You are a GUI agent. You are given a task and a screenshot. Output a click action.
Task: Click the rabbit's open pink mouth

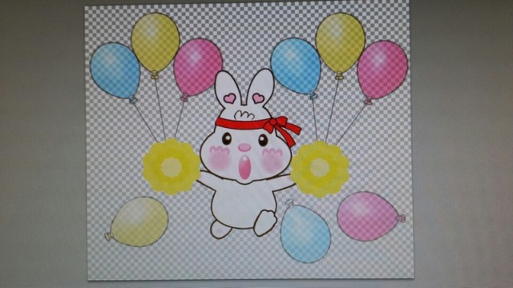244,167
